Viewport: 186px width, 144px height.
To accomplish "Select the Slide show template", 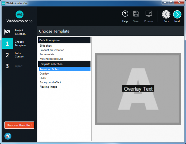I will coord(46,46).
